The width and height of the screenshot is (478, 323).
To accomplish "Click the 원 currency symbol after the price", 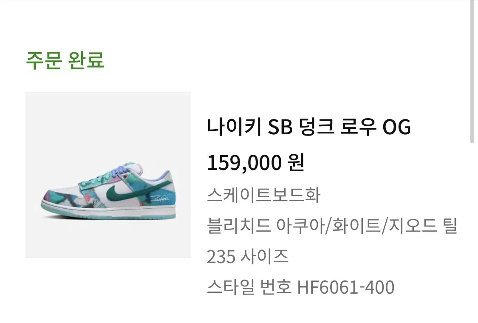I will point(296,162).
